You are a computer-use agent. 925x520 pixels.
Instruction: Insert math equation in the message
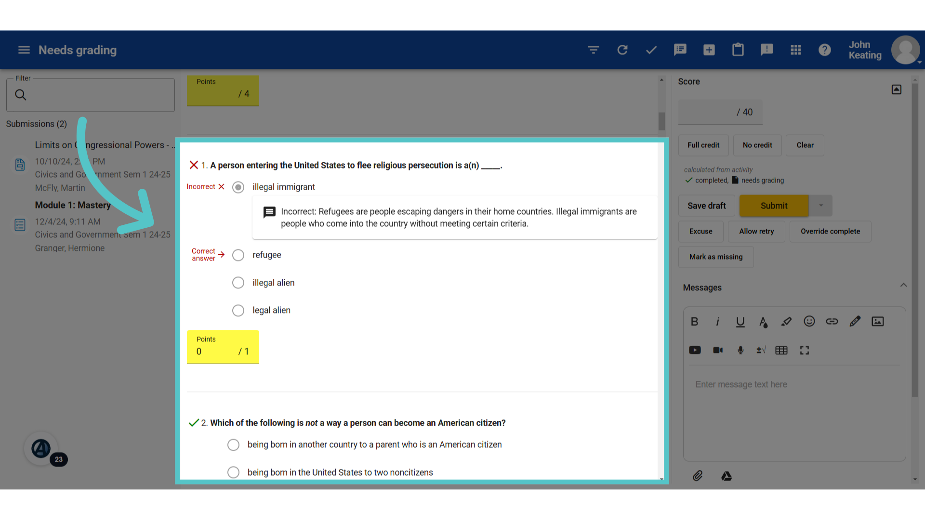click(761, 350)
